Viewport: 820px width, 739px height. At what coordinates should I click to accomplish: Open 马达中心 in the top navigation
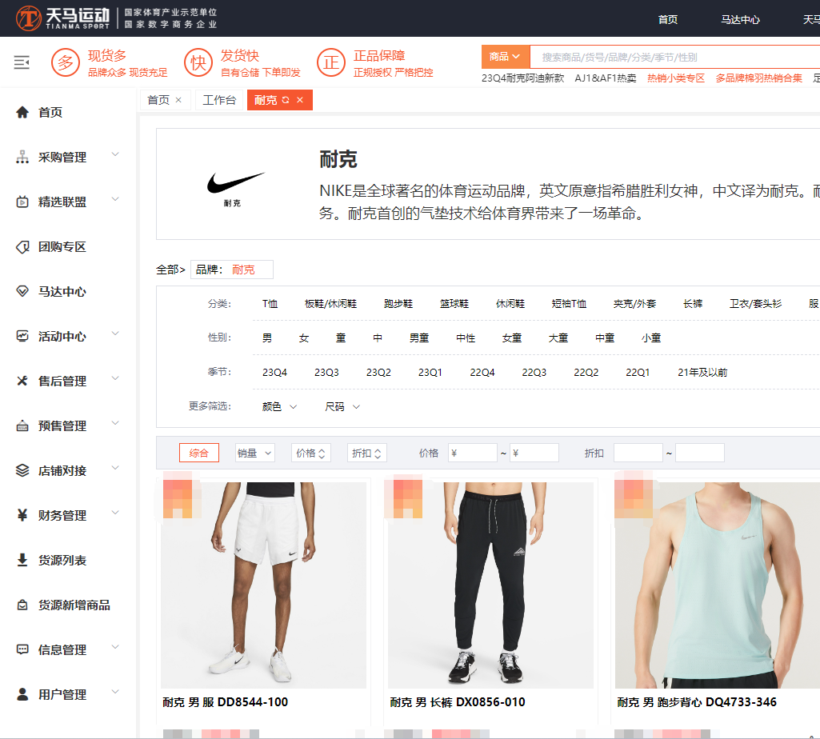pos(740,20)
